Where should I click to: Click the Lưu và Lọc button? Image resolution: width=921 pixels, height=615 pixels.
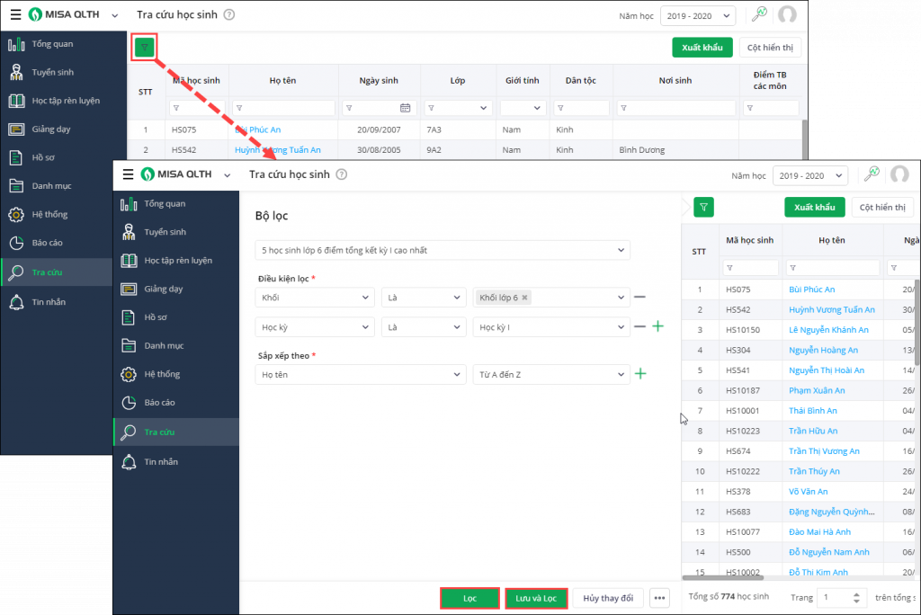coord(536,598)
